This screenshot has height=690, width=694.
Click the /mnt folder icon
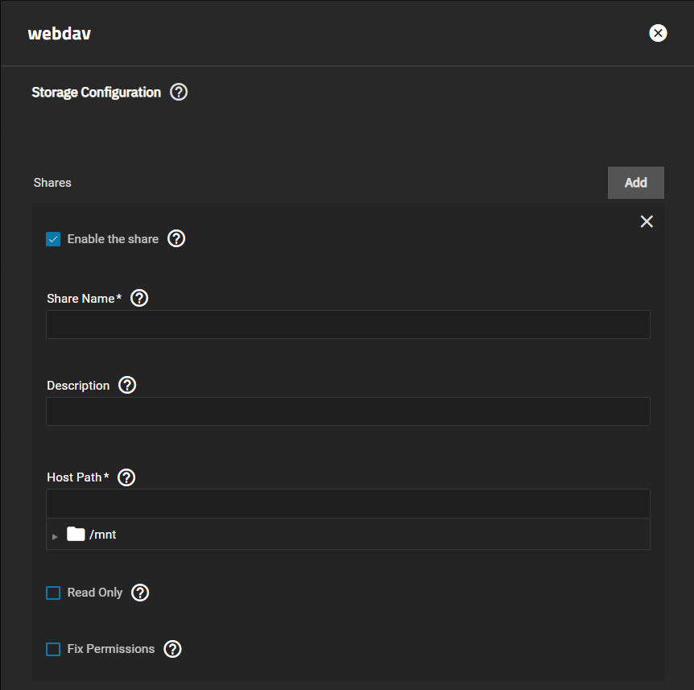click(x=76, y=534)
